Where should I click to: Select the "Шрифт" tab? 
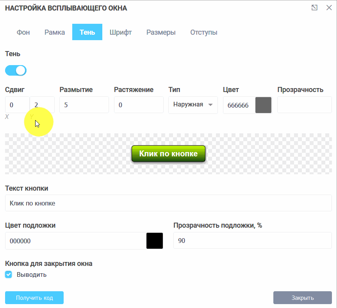point(120,32)
